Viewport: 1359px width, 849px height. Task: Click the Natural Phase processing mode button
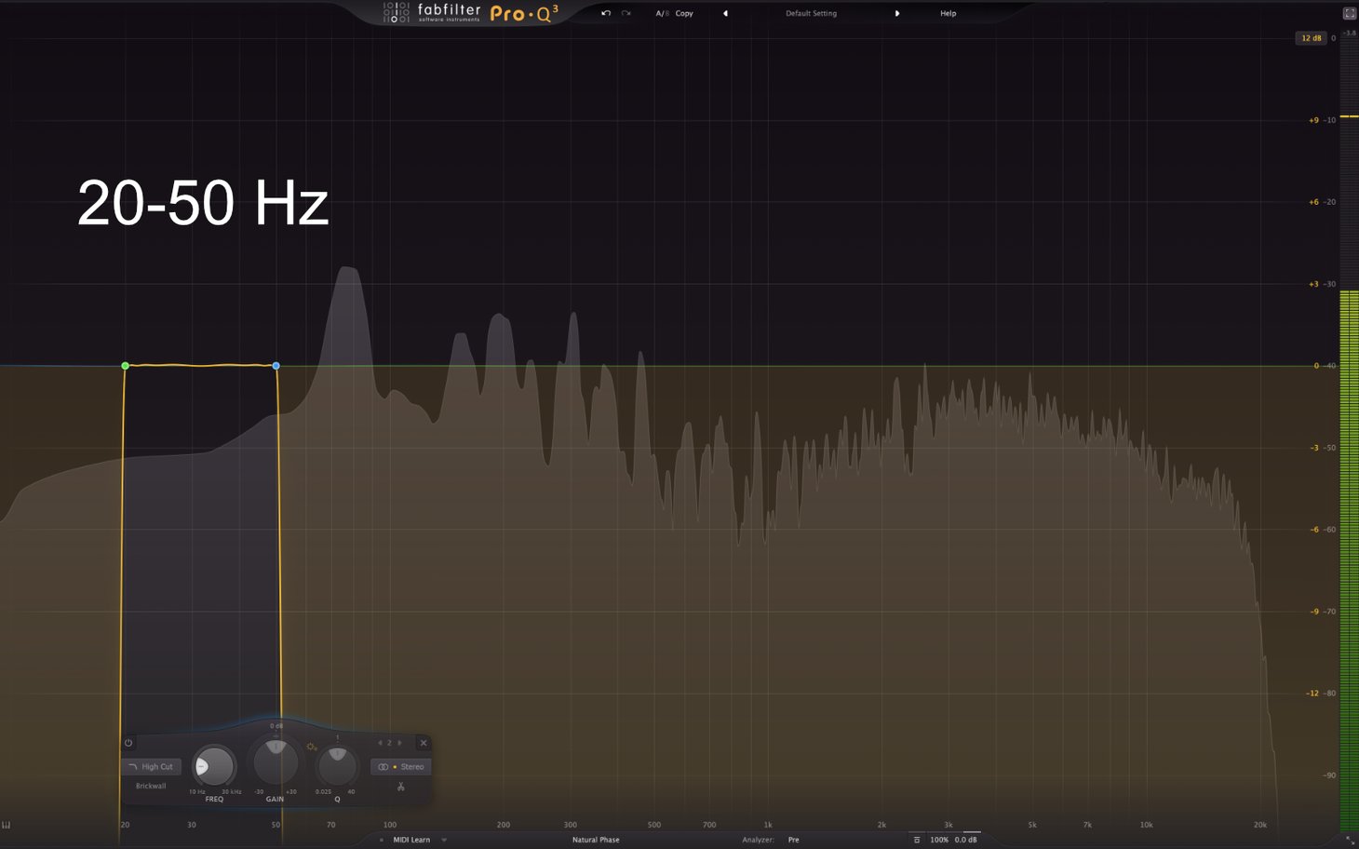[x=596, y=840]
